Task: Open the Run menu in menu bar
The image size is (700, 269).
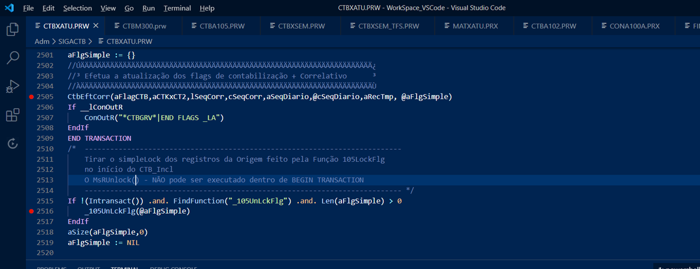Action: click(x=149, y=8)
